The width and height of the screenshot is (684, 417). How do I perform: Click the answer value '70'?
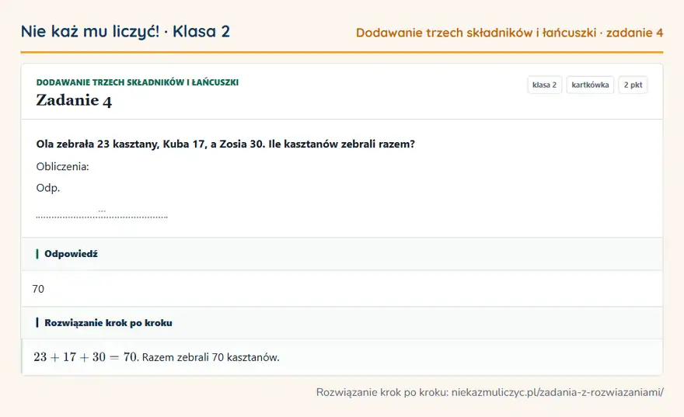tap(38, 289)
